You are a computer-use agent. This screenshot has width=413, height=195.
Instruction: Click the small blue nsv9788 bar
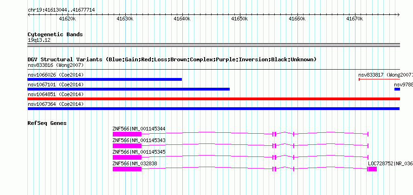click(397, 89)
